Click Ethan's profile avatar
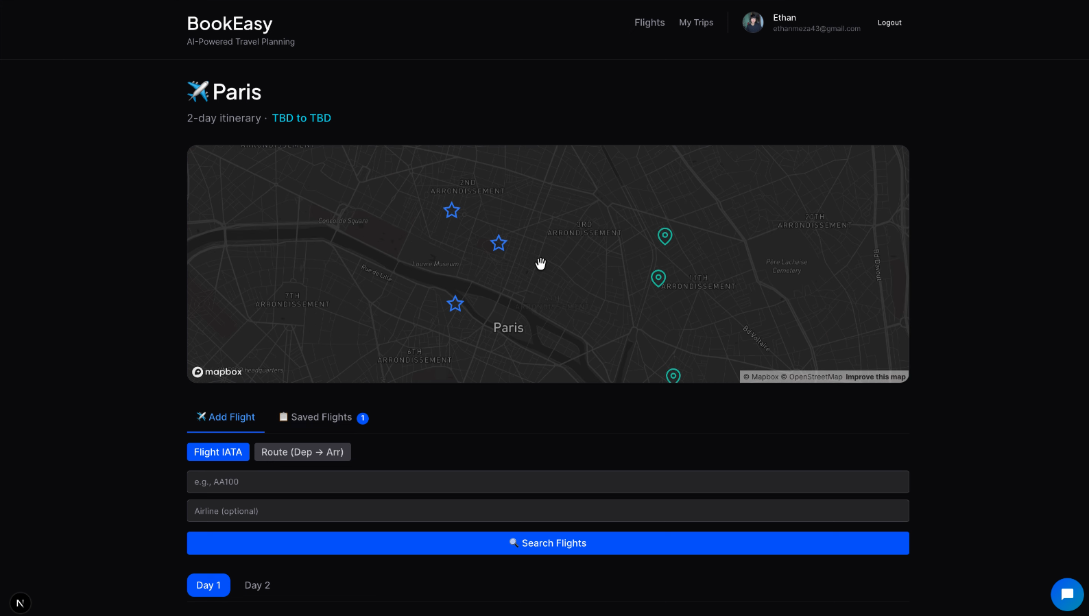Image resolution: width=1089 pixels, height=616 pixels. pos(753,23)
